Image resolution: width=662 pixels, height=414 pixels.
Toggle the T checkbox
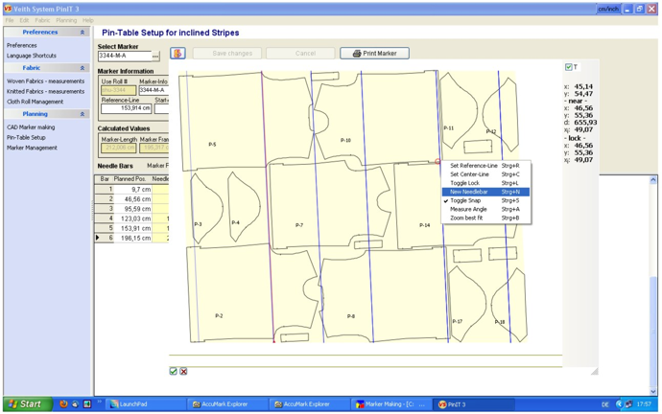[569, 67]
